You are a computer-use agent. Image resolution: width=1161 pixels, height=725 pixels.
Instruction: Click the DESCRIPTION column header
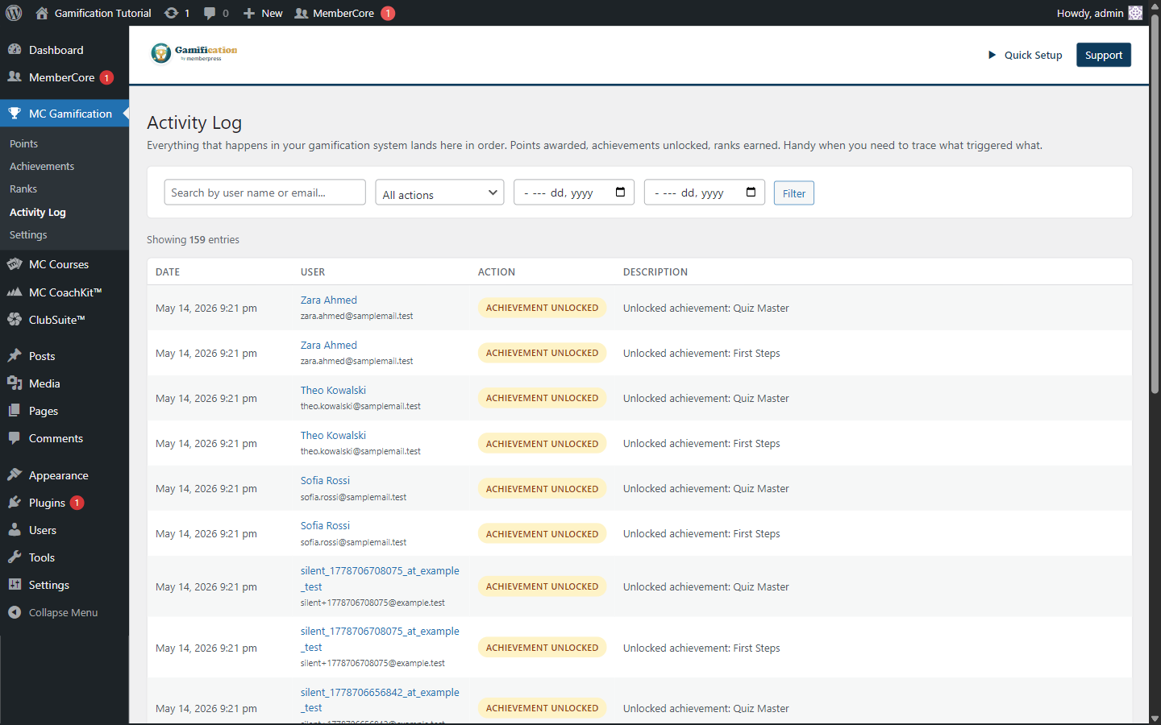coord(655,272)
